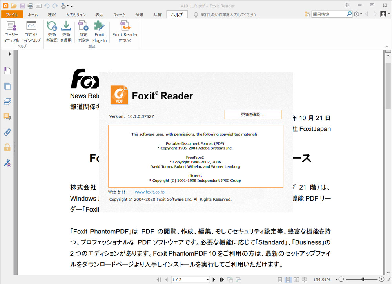Image resolution: width=392 pixels, height=284 pixels.
Task: Select the コマンドラインヘルプ icon
Action: coord(31,30)
